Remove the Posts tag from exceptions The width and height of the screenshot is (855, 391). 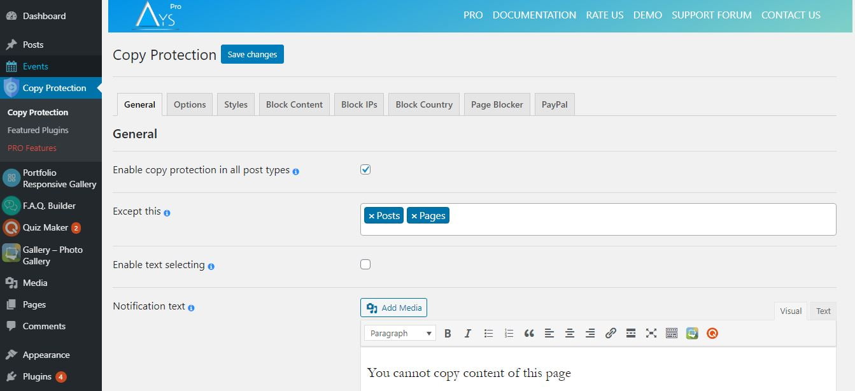click(372, 217)
